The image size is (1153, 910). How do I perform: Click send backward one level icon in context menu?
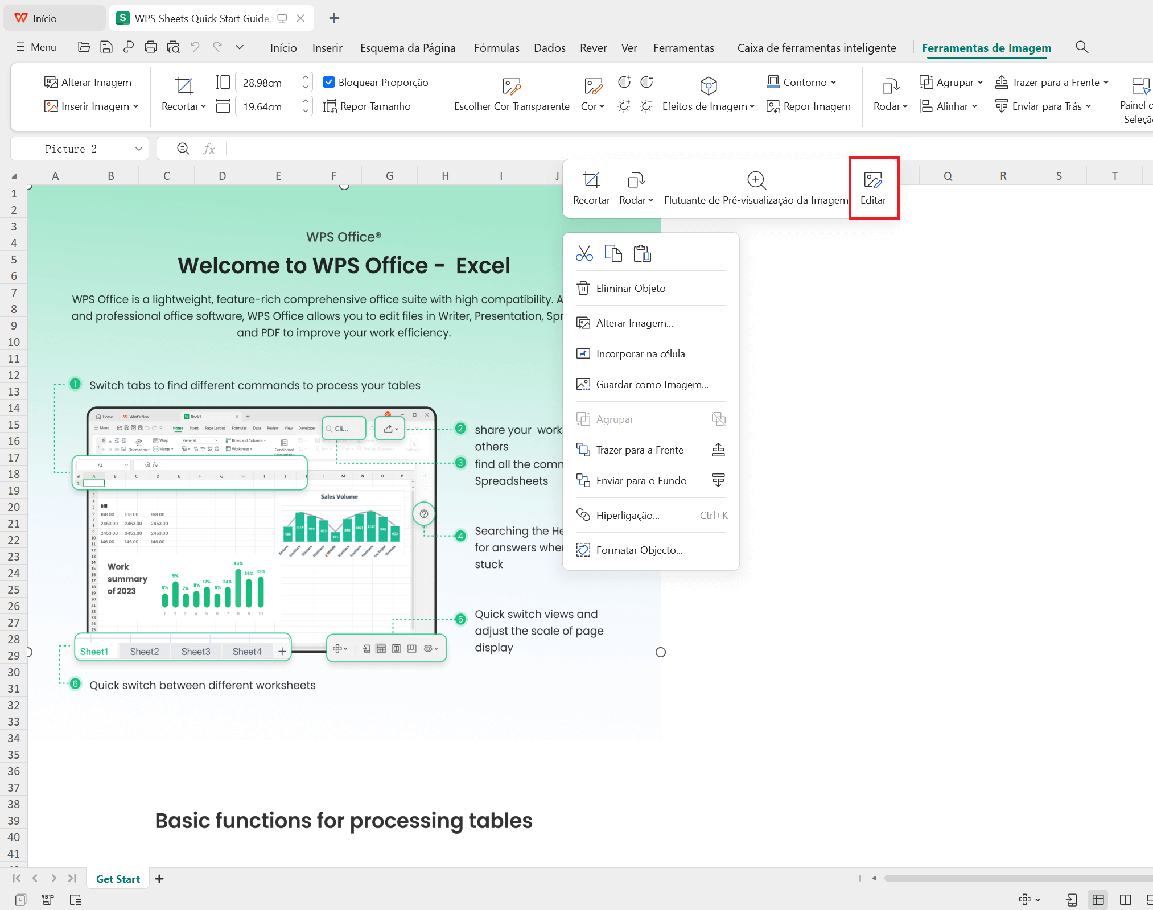coord(718,481)
